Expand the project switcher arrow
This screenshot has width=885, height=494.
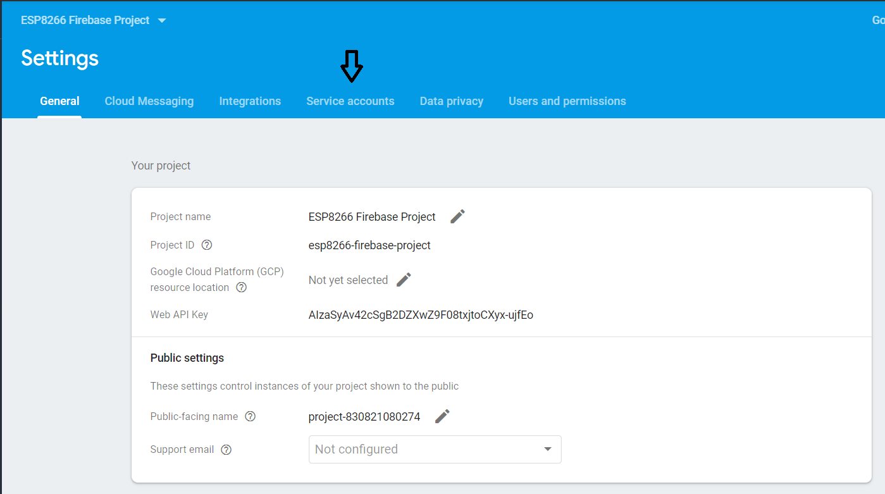click(x=161, y=20)
